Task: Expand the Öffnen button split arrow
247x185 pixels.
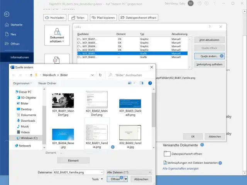Action: tap(126, 179)
